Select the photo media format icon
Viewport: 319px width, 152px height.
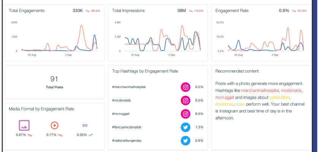coord(24,125)
